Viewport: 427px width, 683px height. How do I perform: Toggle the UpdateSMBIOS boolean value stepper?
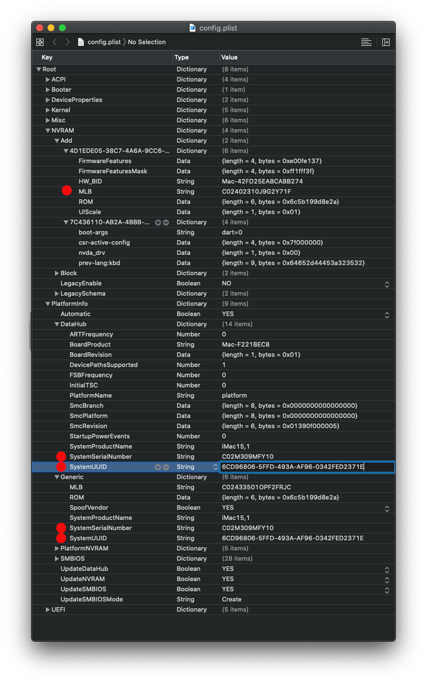(x=387, y=589)
